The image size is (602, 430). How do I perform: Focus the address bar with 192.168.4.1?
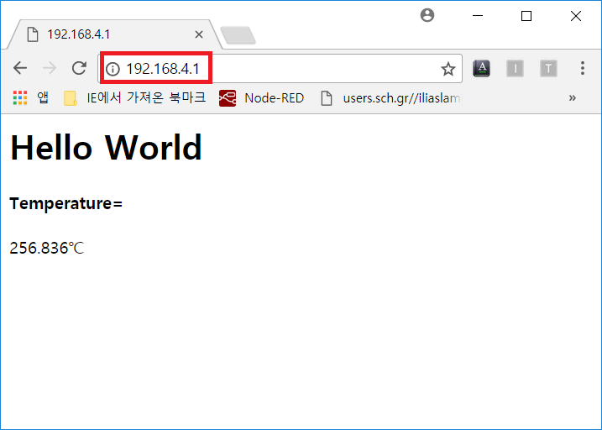point(280,69)
